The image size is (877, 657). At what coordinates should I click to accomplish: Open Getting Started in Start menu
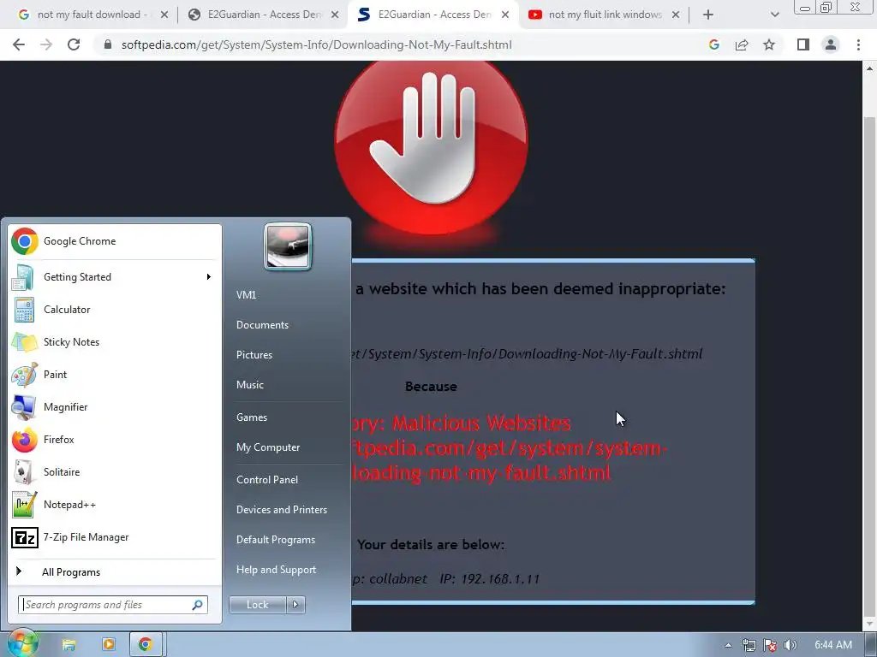pyautogui.click(x=115, y=277)
